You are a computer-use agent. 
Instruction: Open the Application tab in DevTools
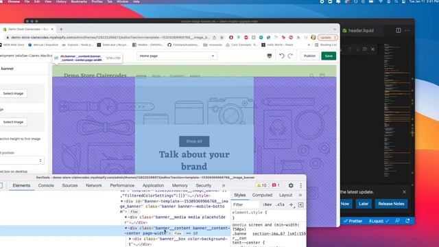click(153, 185)
